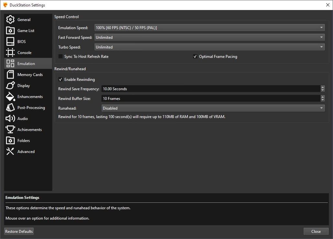Image resolution: width=333 pixels, height=239 pixels.
Task: Expand the Emulation Speed dropdown
Action: point(209,28)
